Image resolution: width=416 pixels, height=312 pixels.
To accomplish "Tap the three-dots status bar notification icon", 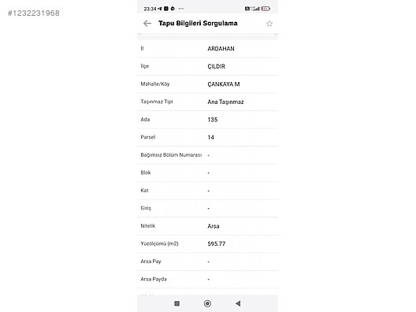I will [x=181, y=9].
